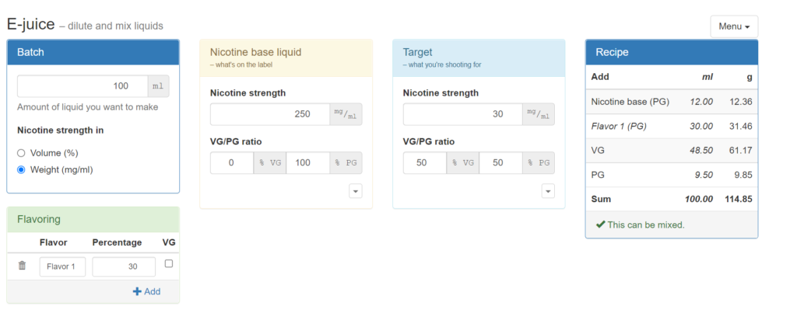Click base liquid PG percentage field
Viewport: 797px width, 310px height.
click(x=308, y=163)
